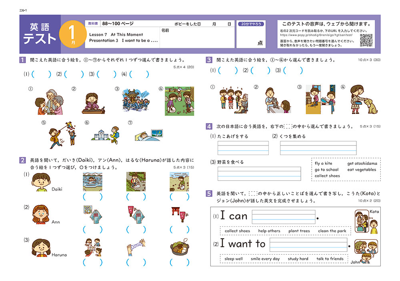This screenshot has height=281, width=400.
Task: Mark blank under Haruna's hot pot picture
Action: pos(179,262)
